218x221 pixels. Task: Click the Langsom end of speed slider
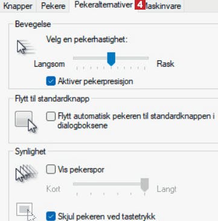pyautogui.click(x=50, y=64)
